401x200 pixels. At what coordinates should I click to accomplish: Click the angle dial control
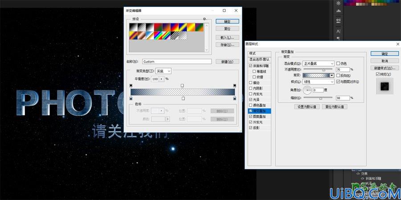pyautogui.click(x=307, y=90)
